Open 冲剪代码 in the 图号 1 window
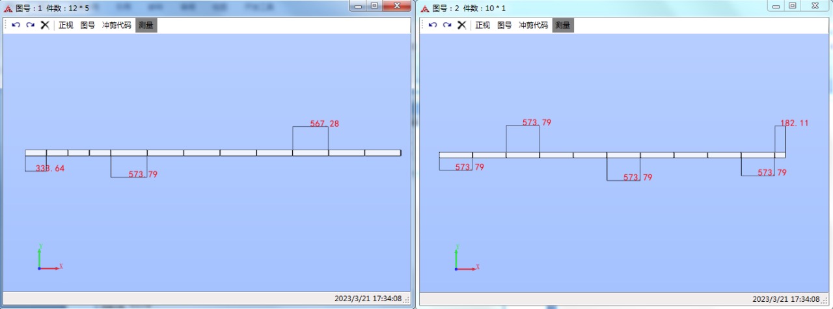833x309 pixels. (x=116, y=25)
